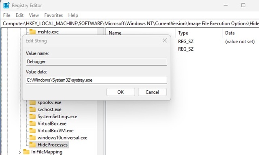
Task: Open the View menu
Action: pyautogui.click(x=34, y=15)
